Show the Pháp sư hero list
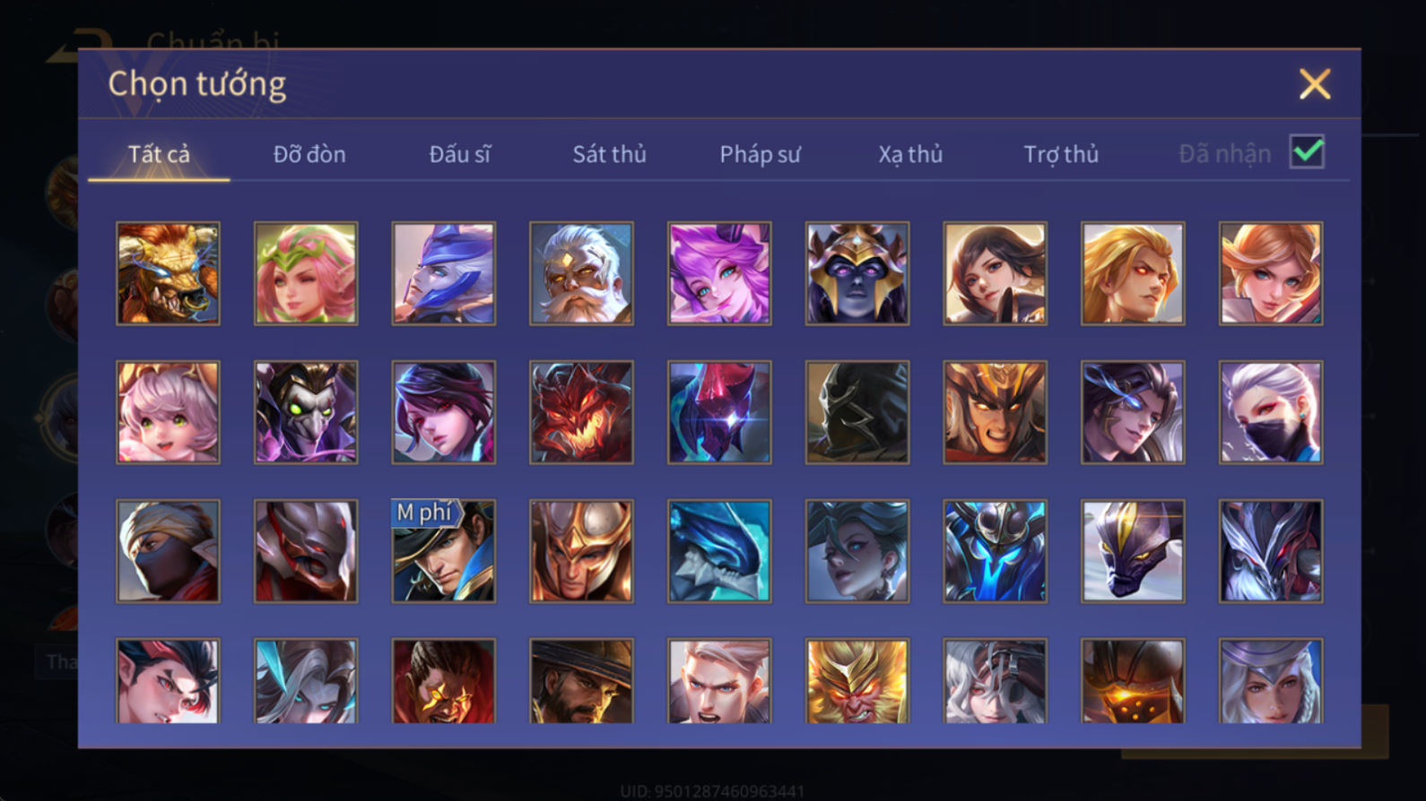The width and height of the screenshot is (1426, 801). [x=760, y=154]
